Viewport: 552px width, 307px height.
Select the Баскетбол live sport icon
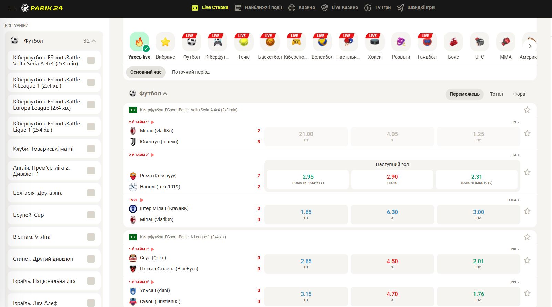click(270, 42)
